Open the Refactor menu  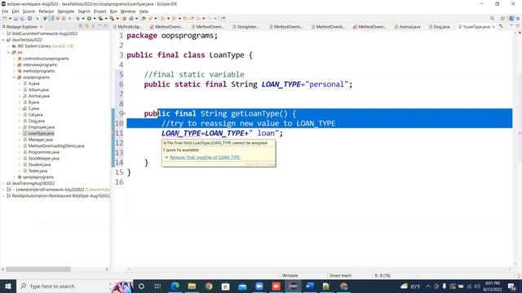(x=46, y=11)
